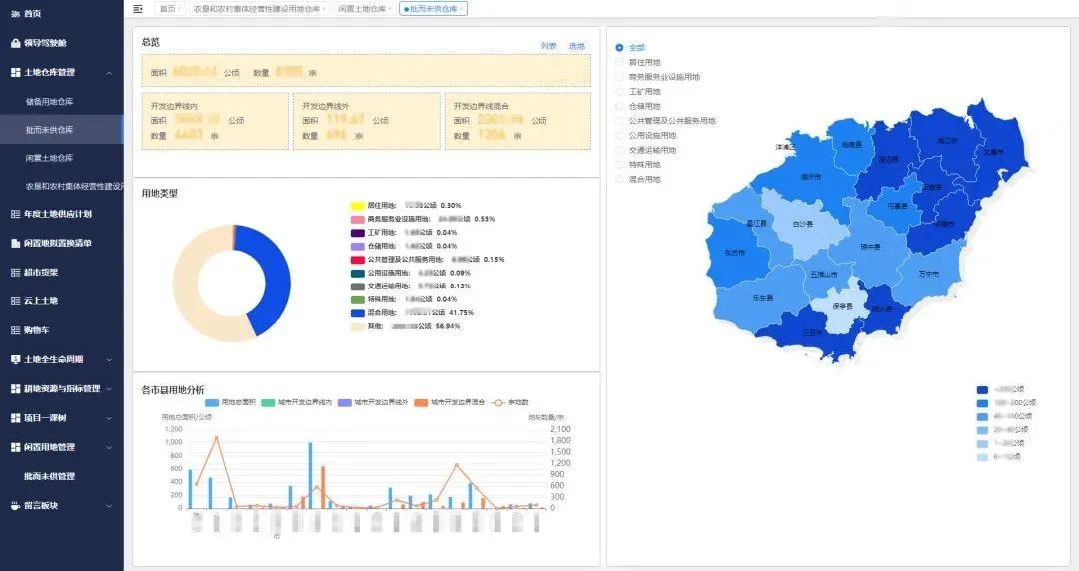Select the 公用设施用地 radio option
The width and height of the screenshot is (1079, 571).
click(619, 135)
